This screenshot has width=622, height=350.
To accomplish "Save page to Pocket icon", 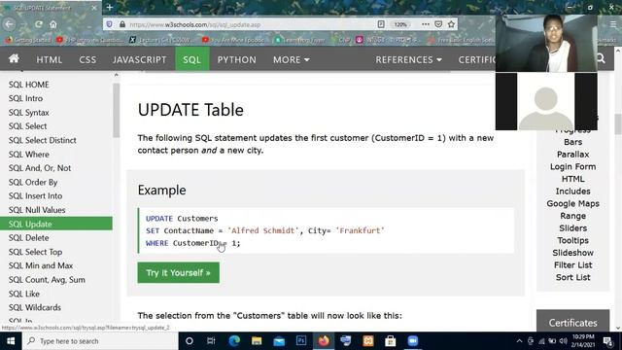I will [438, 24].
